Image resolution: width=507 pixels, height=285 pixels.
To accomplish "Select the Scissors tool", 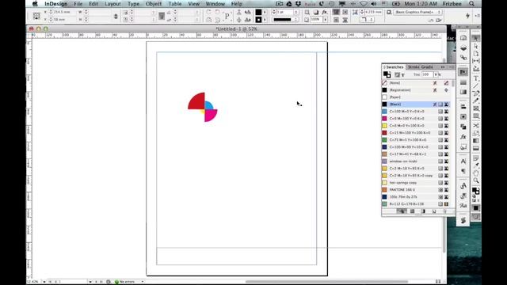I will pos(475,125).
